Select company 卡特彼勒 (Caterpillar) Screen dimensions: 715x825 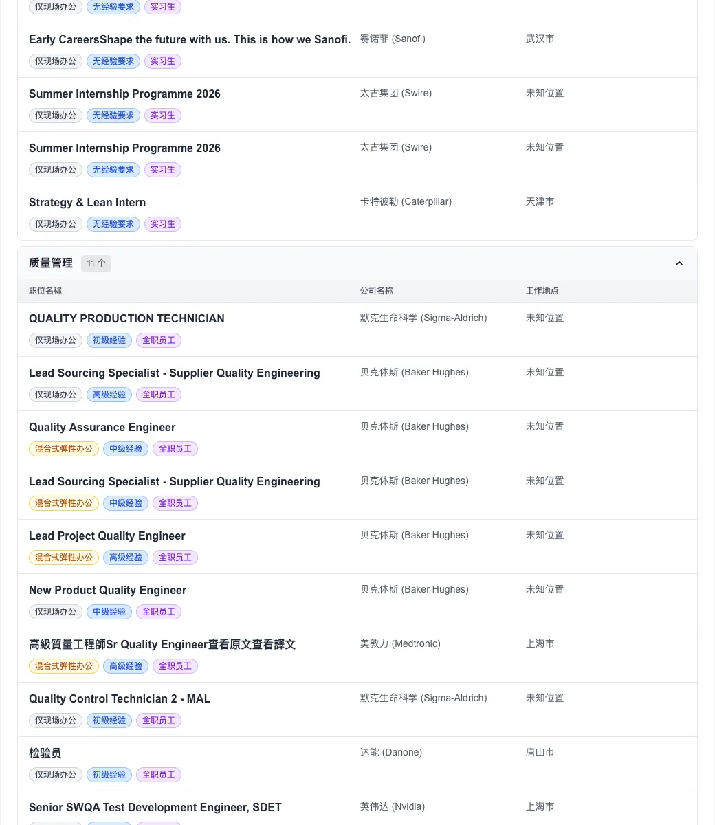point(406,202)
